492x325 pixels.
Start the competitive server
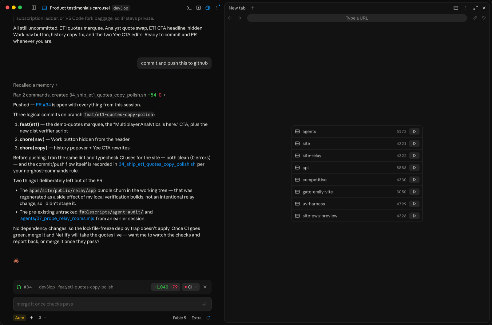414,180
